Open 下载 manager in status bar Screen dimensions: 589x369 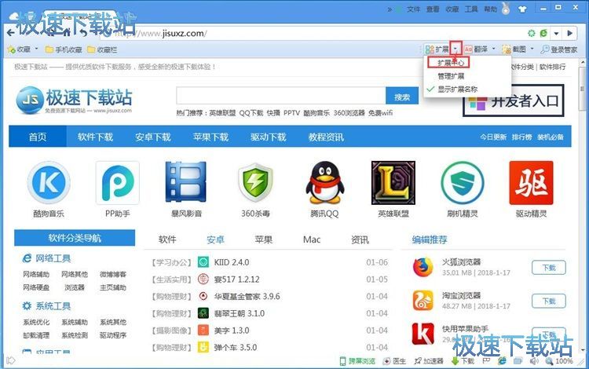(463, 361)
